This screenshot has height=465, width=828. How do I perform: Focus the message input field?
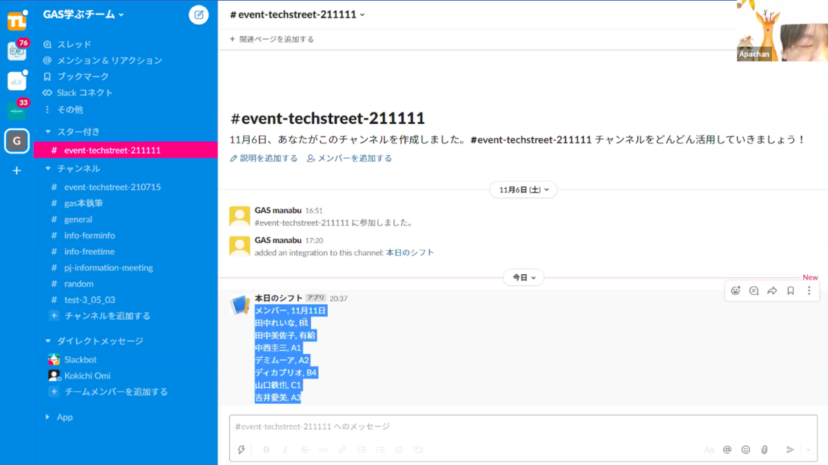523,427
